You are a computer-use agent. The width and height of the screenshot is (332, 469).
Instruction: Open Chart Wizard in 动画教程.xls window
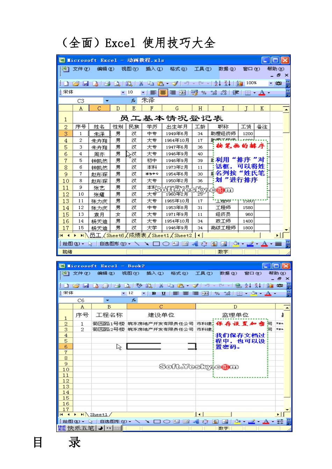[240, 83]
